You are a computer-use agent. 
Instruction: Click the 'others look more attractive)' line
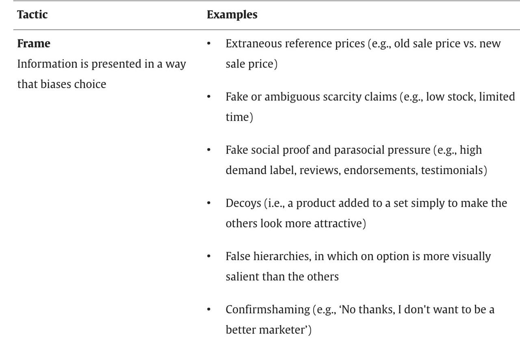(x=296, y=223)
